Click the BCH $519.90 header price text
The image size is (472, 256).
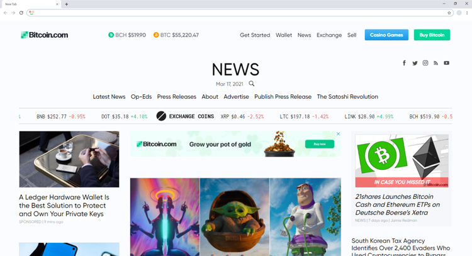(131, 35)
